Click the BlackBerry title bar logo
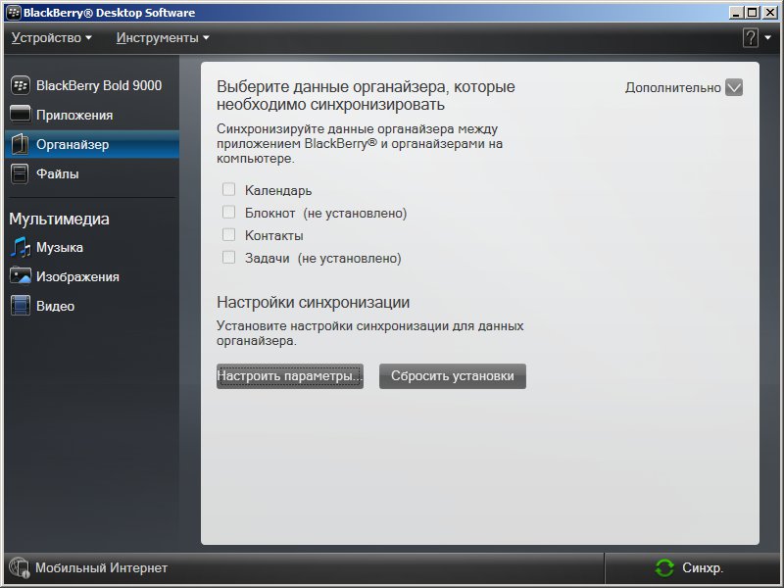784x588 pixels. [x=14, y=13]
